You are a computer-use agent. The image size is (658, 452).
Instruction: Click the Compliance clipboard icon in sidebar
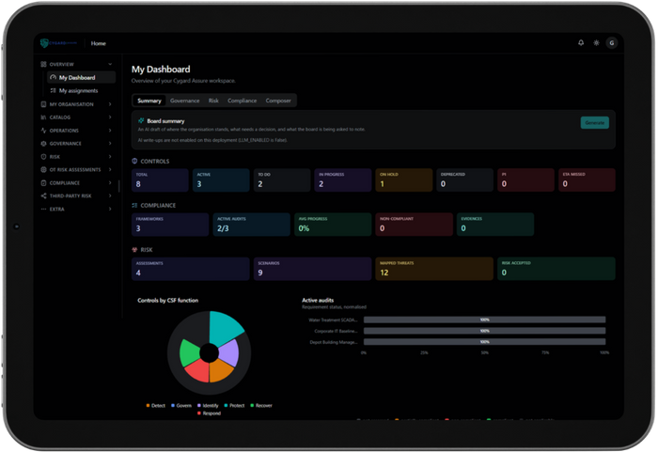coord(43,183)
